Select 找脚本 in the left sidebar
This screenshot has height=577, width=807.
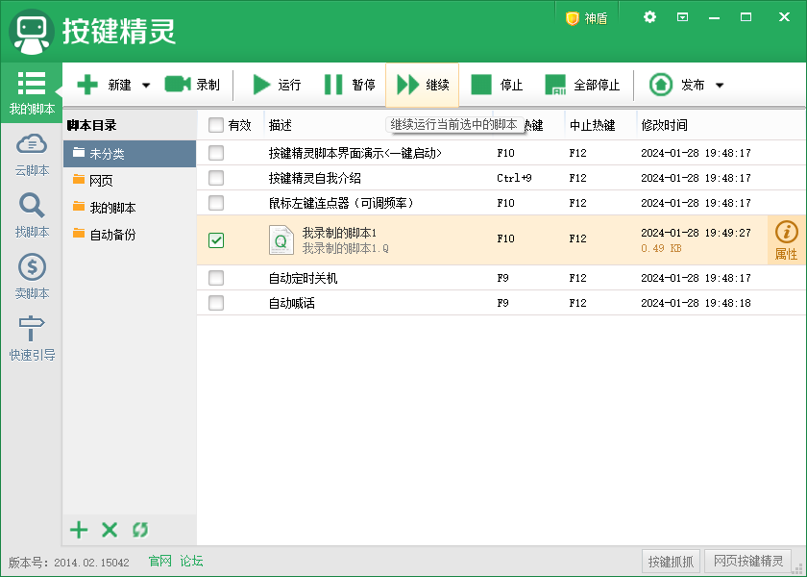click(32, 213)
